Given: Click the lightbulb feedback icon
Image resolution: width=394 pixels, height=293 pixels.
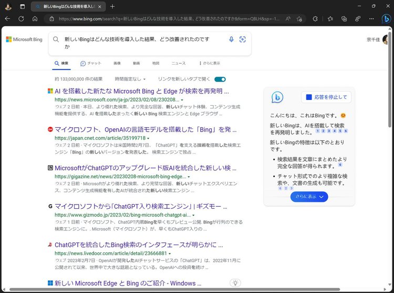Looking at the screenshot, I should click(x=236, y=283).
